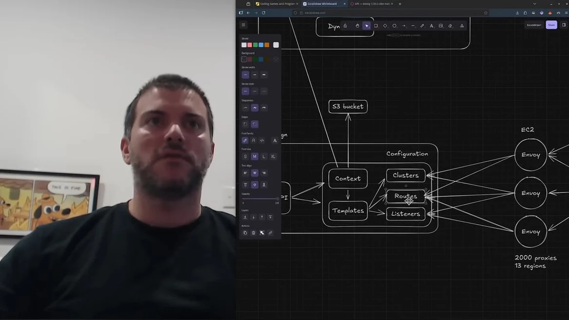Screen dimensions: 569x320
Task: Set edges to sharp
Action: tap(246, 124)
